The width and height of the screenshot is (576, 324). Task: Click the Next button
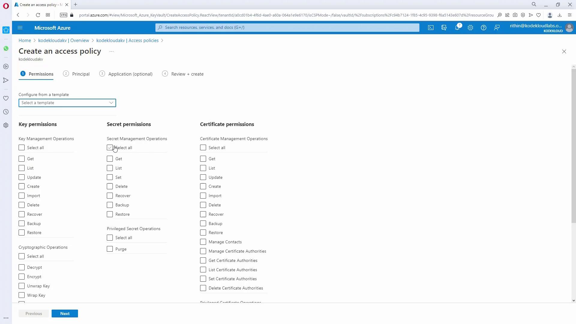pyautogui.click(x=65, y=313)
